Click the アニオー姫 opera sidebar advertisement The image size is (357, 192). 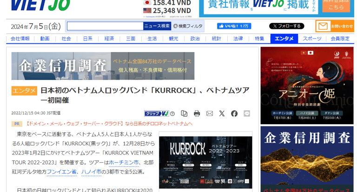coord(307,86)
